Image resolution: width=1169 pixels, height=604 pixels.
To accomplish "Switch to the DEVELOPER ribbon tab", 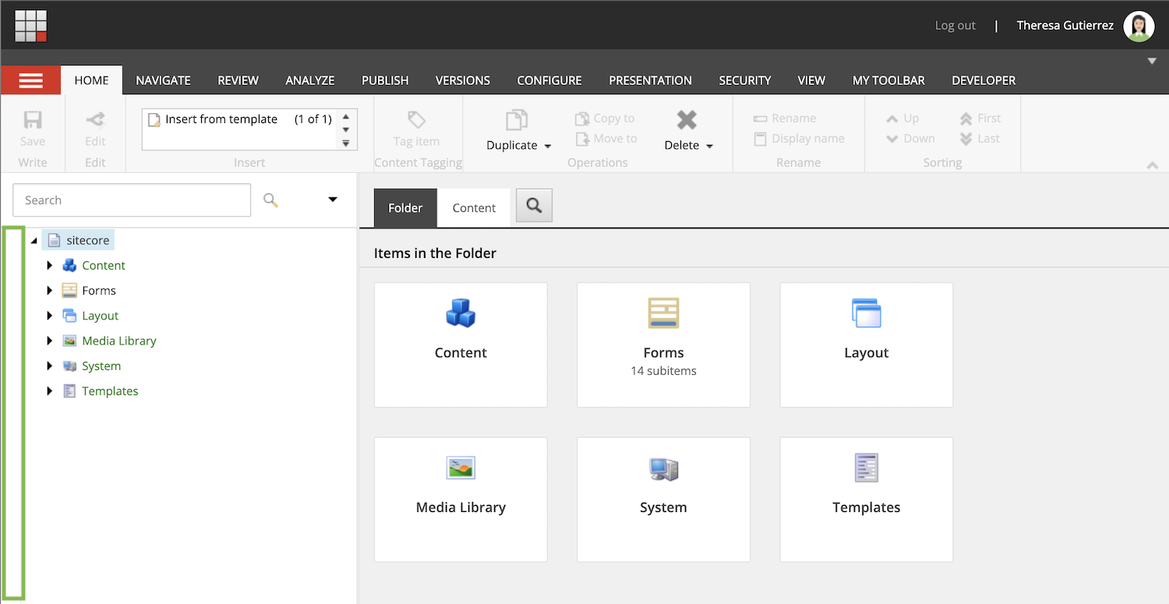I will [984, 80].
